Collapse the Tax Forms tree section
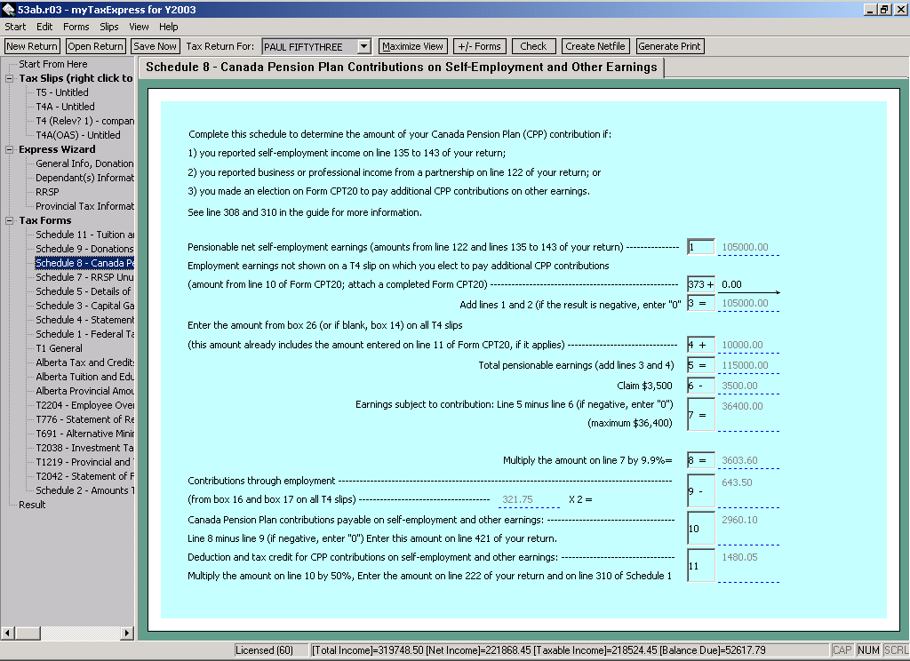Viewport: 910px width, 661px height. (10, 220)
